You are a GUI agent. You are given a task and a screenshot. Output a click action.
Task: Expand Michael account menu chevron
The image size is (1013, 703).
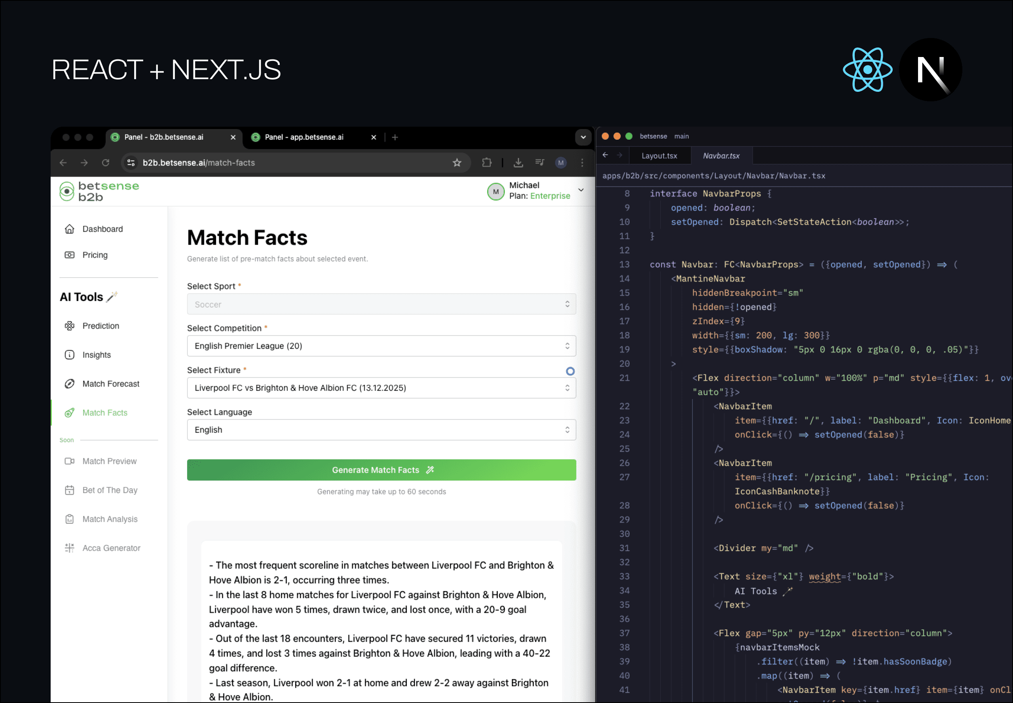580,190
